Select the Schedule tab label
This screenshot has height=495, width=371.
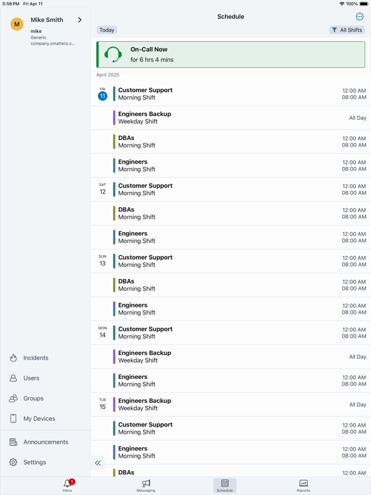tap(225, 490)
